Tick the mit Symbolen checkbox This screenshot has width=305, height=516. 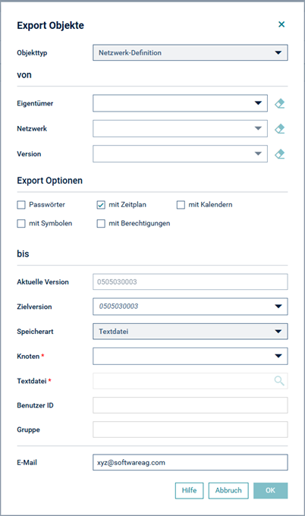(x=21, y=224)
